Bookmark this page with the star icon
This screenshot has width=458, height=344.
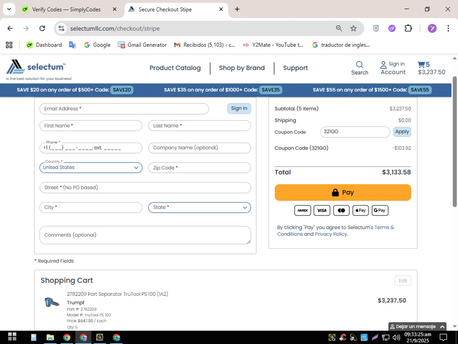tap(354, 28)
